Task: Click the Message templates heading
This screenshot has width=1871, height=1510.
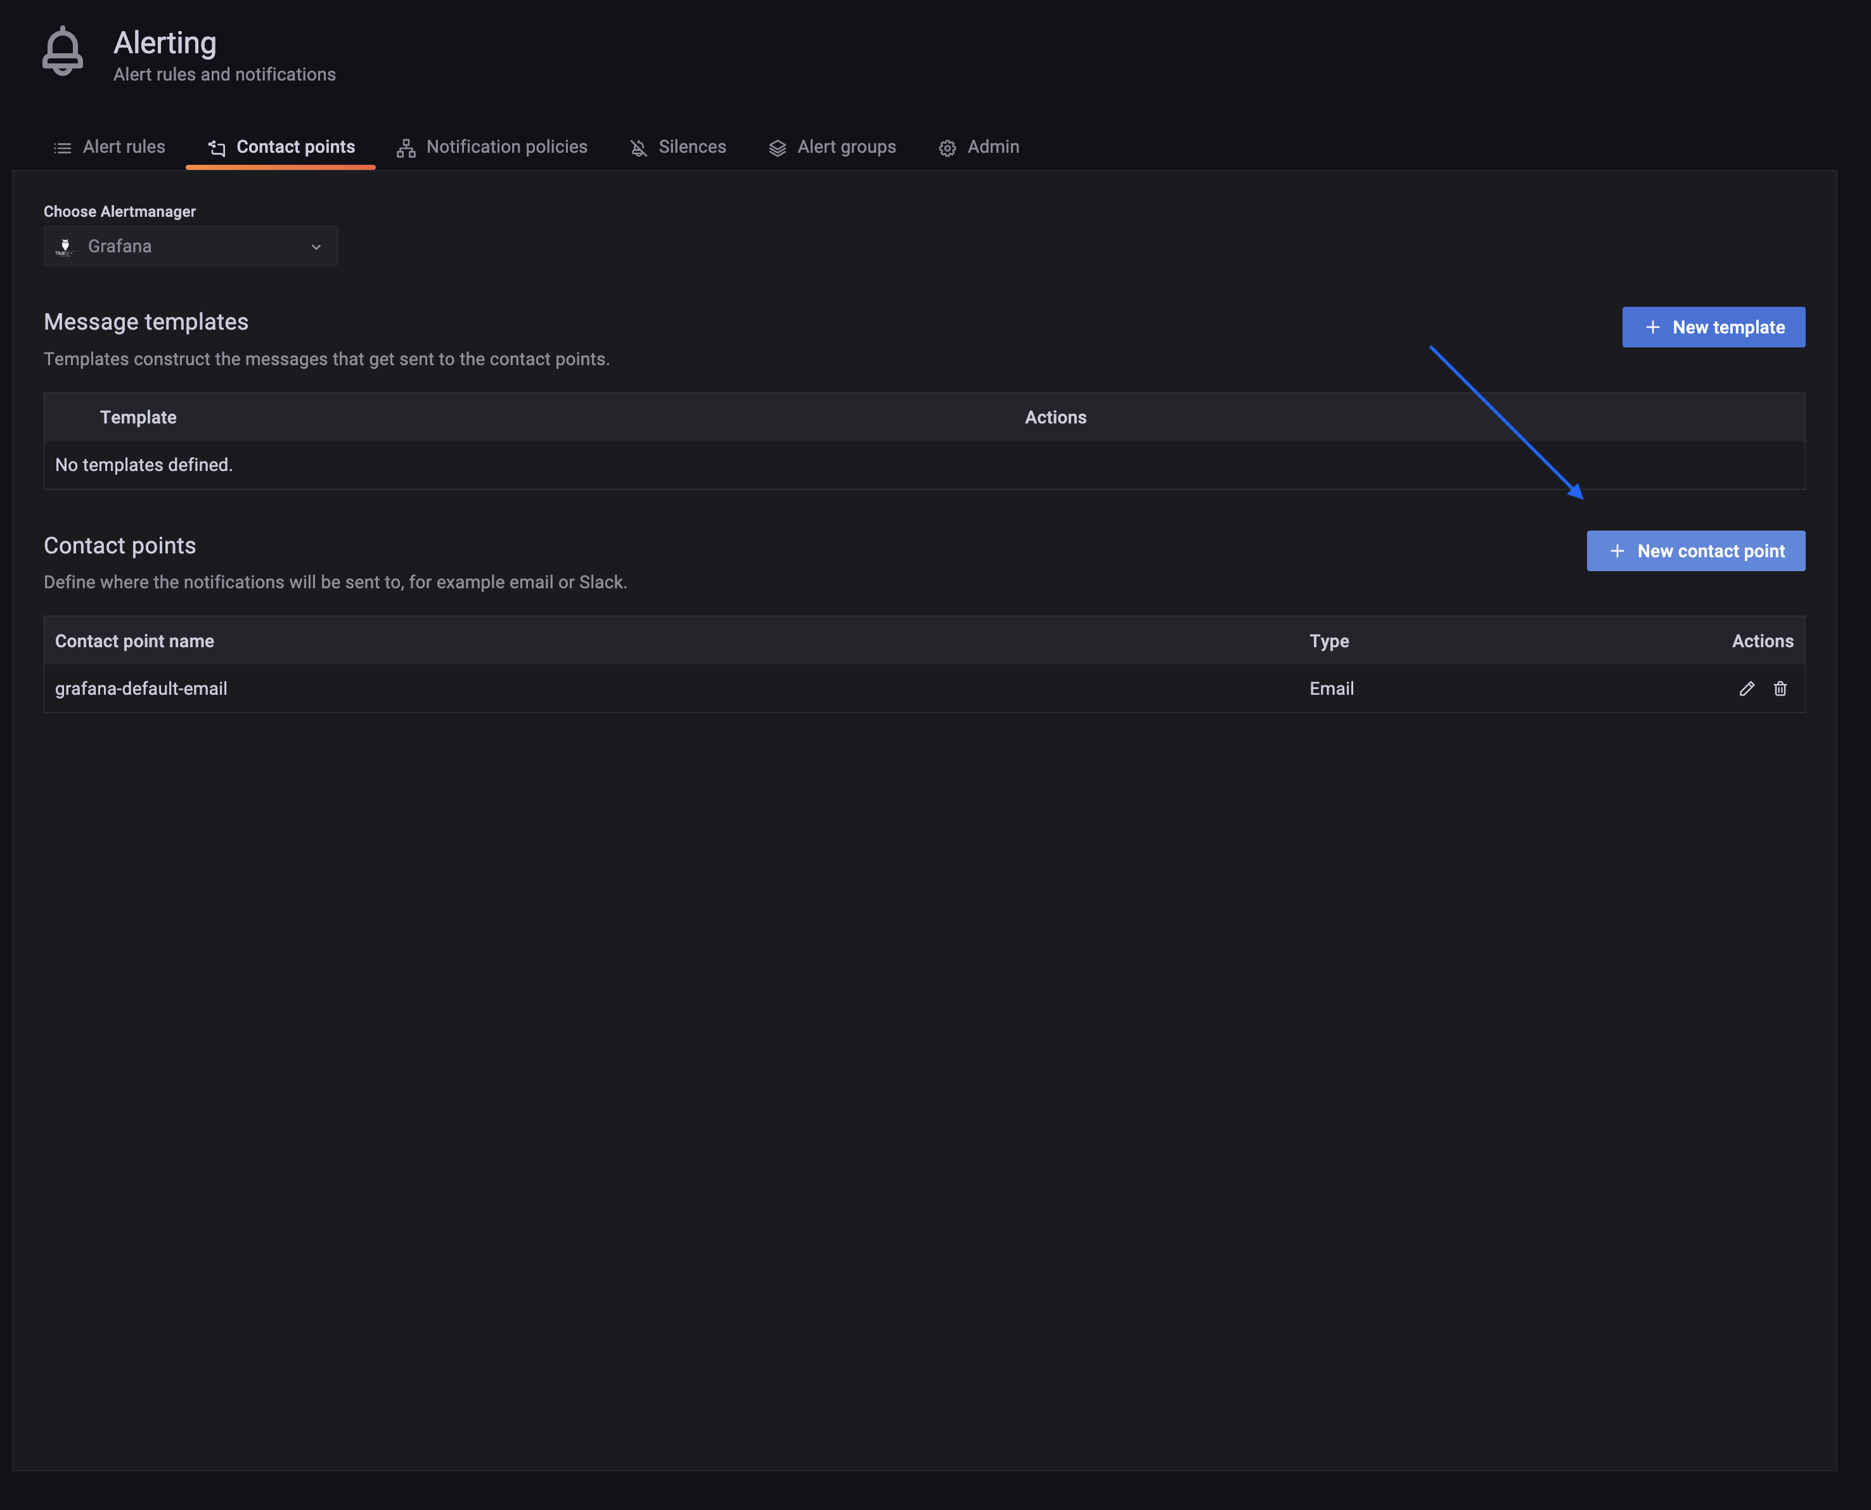Action: [146, 322]
